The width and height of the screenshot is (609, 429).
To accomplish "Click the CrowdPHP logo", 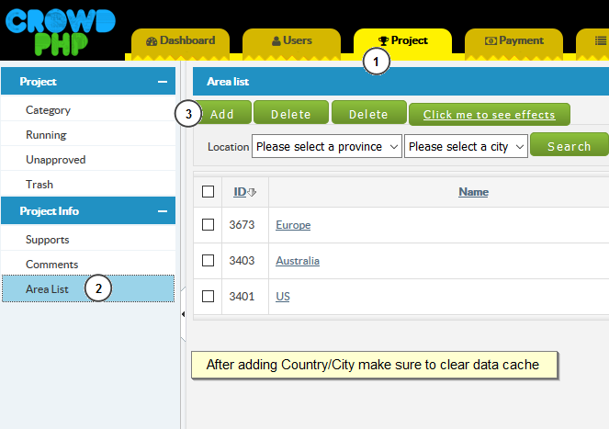I will click(x=61, y=32).
